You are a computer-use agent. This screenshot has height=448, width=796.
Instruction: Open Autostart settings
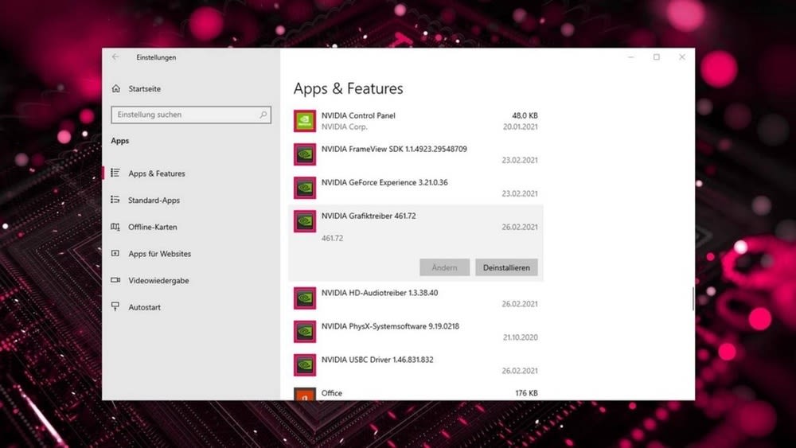(144, 307)
